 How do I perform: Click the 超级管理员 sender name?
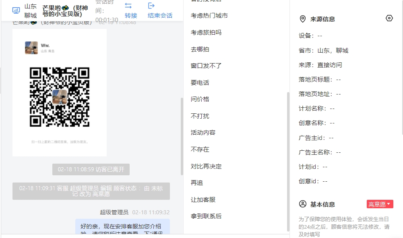114,212
